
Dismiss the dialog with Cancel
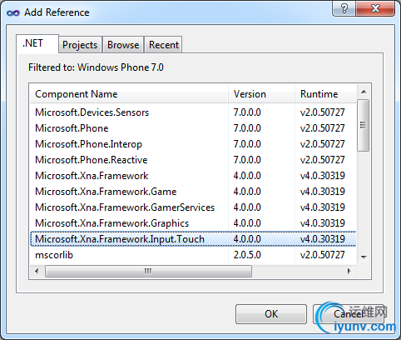pos(349,314)
